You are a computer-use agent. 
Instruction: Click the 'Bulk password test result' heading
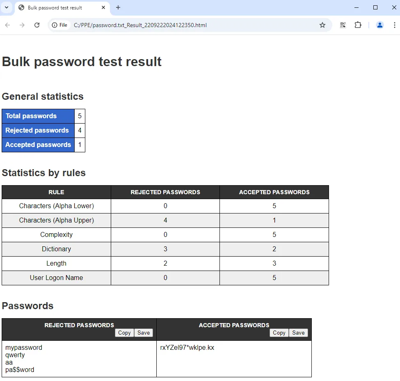click(x=82, y=62)
